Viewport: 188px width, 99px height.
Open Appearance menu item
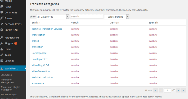[x=12, y=38]
